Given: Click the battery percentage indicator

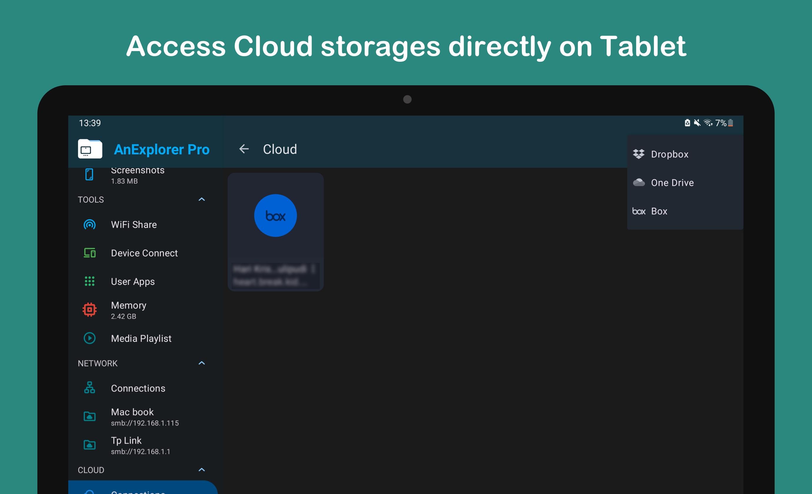Looking at the screenshot, I should [x=721, y=123].
